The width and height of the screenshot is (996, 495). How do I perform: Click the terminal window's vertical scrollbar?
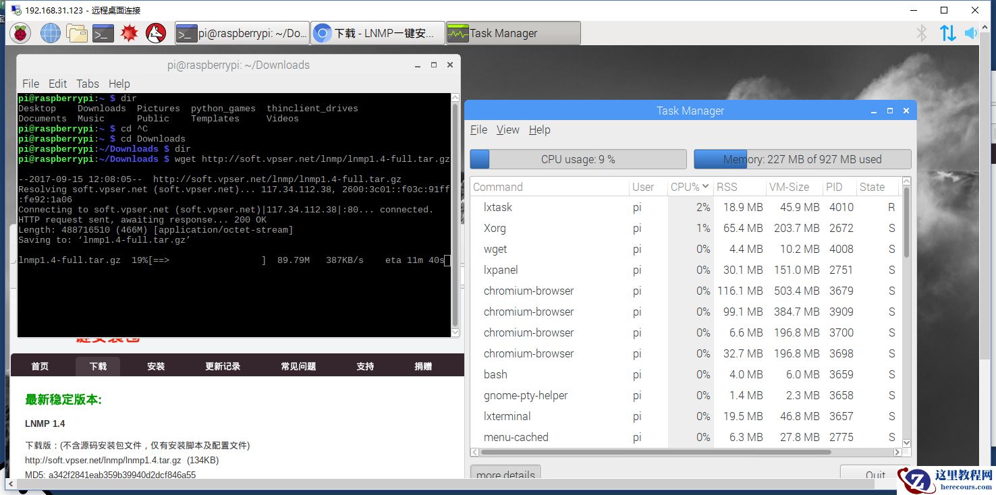455,214
